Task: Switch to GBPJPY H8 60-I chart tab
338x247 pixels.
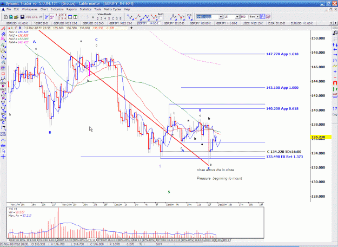Action: (200, 23)
